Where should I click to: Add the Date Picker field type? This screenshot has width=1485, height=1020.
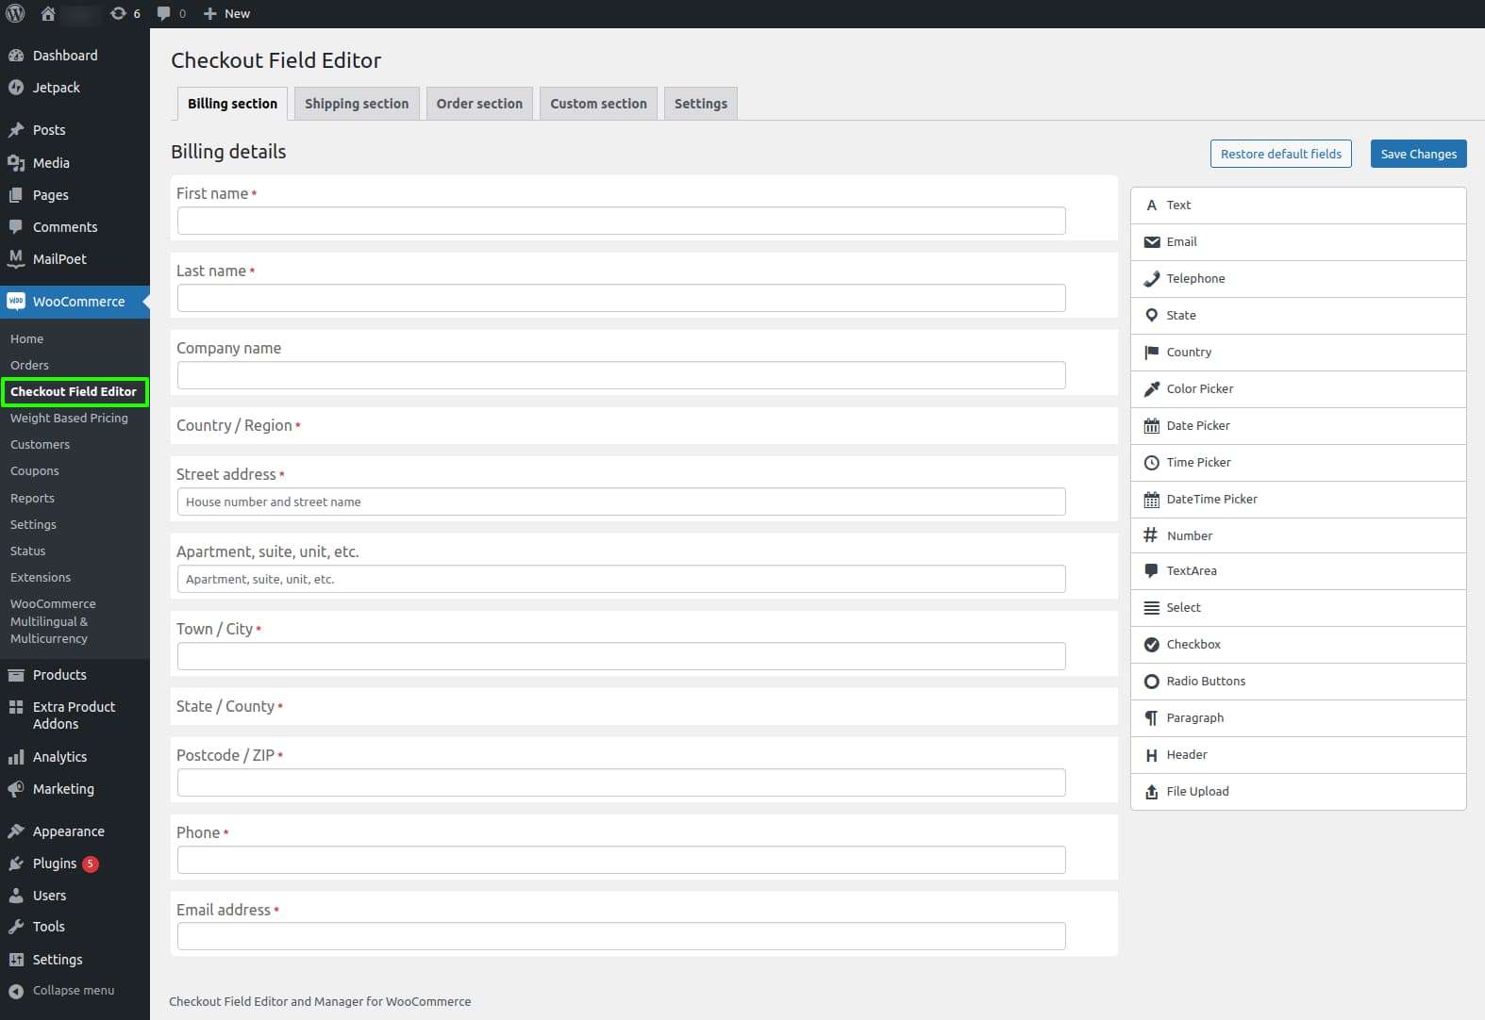1298,425
